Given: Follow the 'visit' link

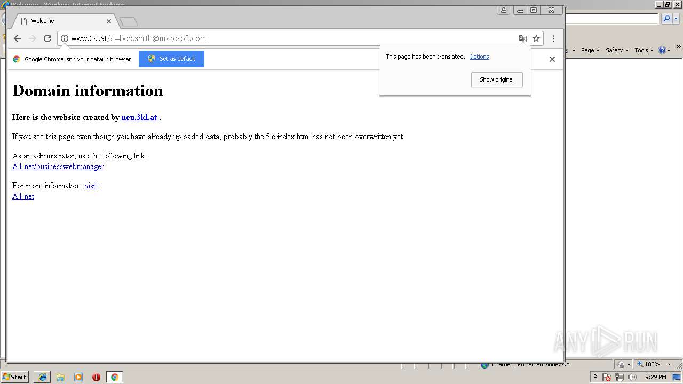Looking at the screenshot, I should pyautogui.click(x=91, y=186).
